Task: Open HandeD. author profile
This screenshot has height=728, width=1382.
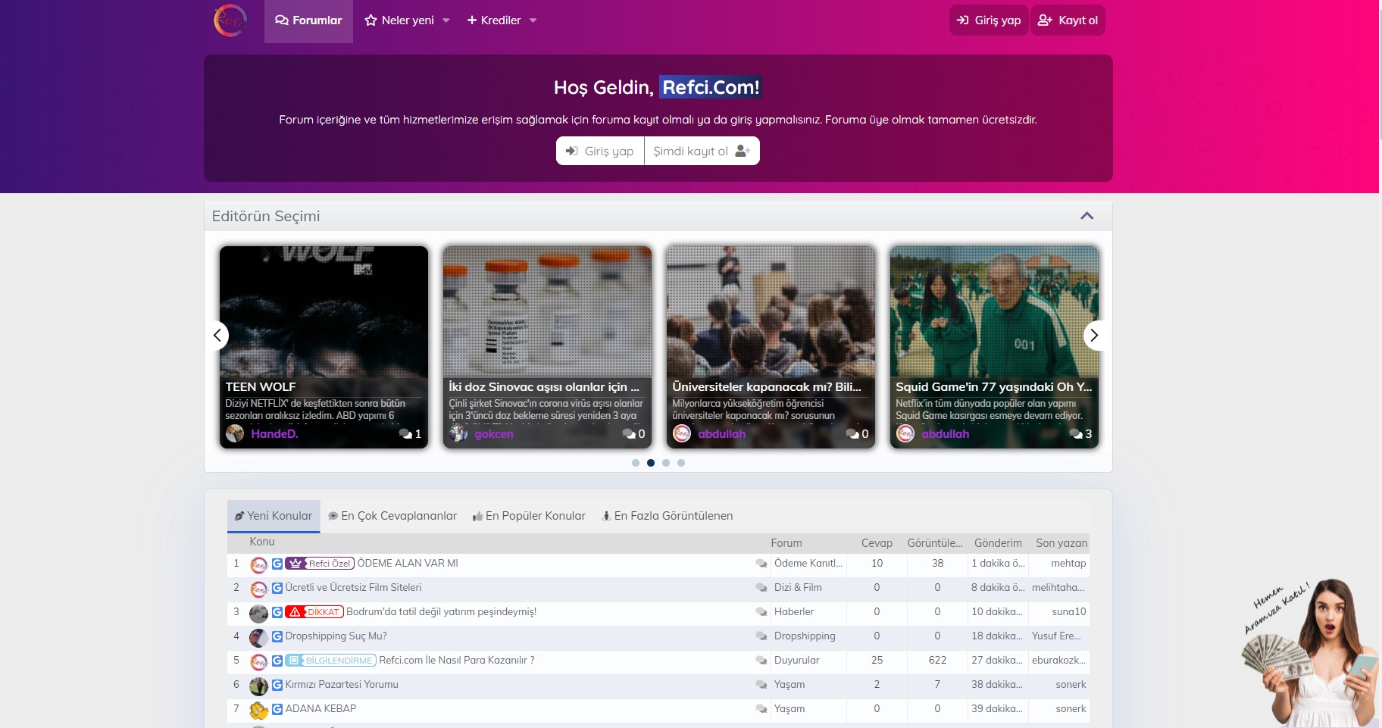Action: point(274,434)
